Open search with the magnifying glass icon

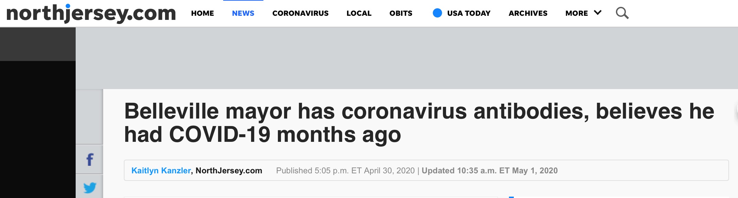[622, 13]
